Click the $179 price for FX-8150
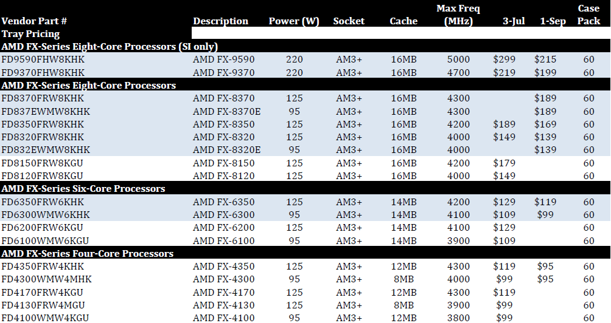 505,163
